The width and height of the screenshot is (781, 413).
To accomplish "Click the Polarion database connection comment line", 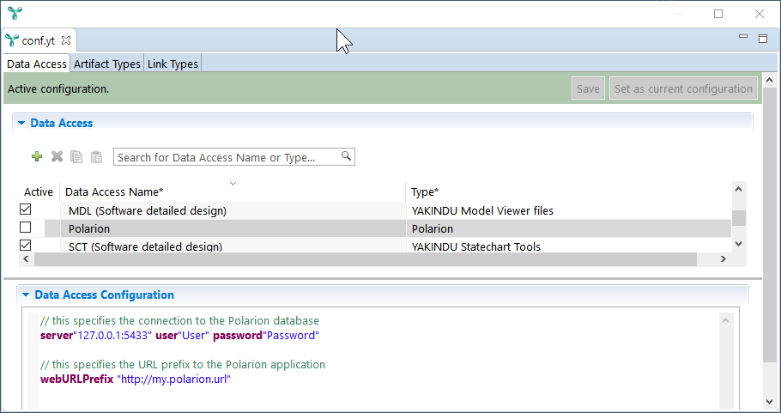I will [179, 321].
